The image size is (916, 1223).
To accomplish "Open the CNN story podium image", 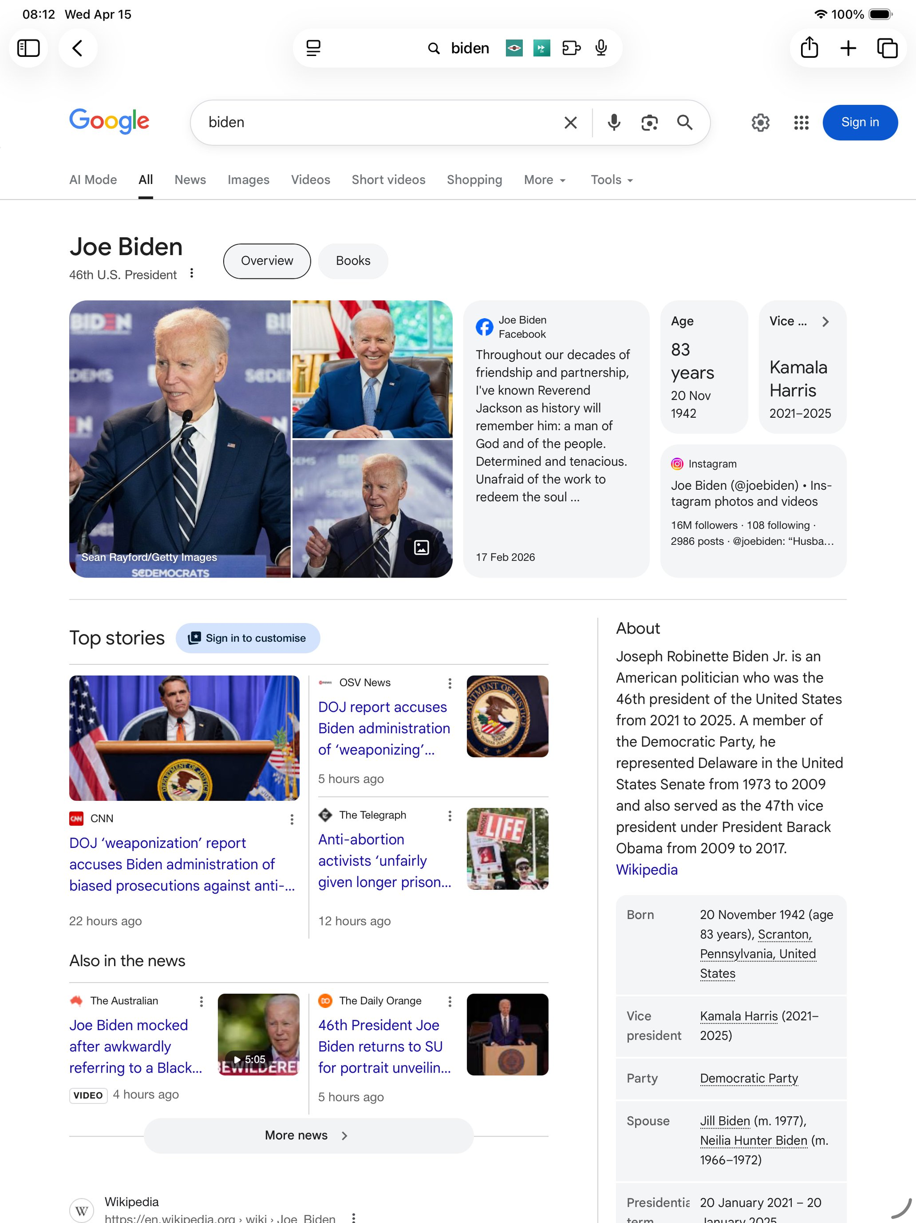I will pyautogui.click(x=184, y=738).
